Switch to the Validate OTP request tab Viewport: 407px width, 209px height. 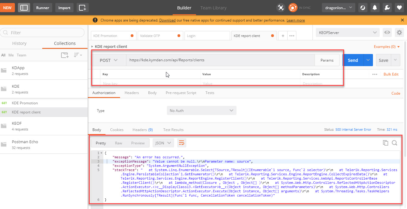point(160,36)
